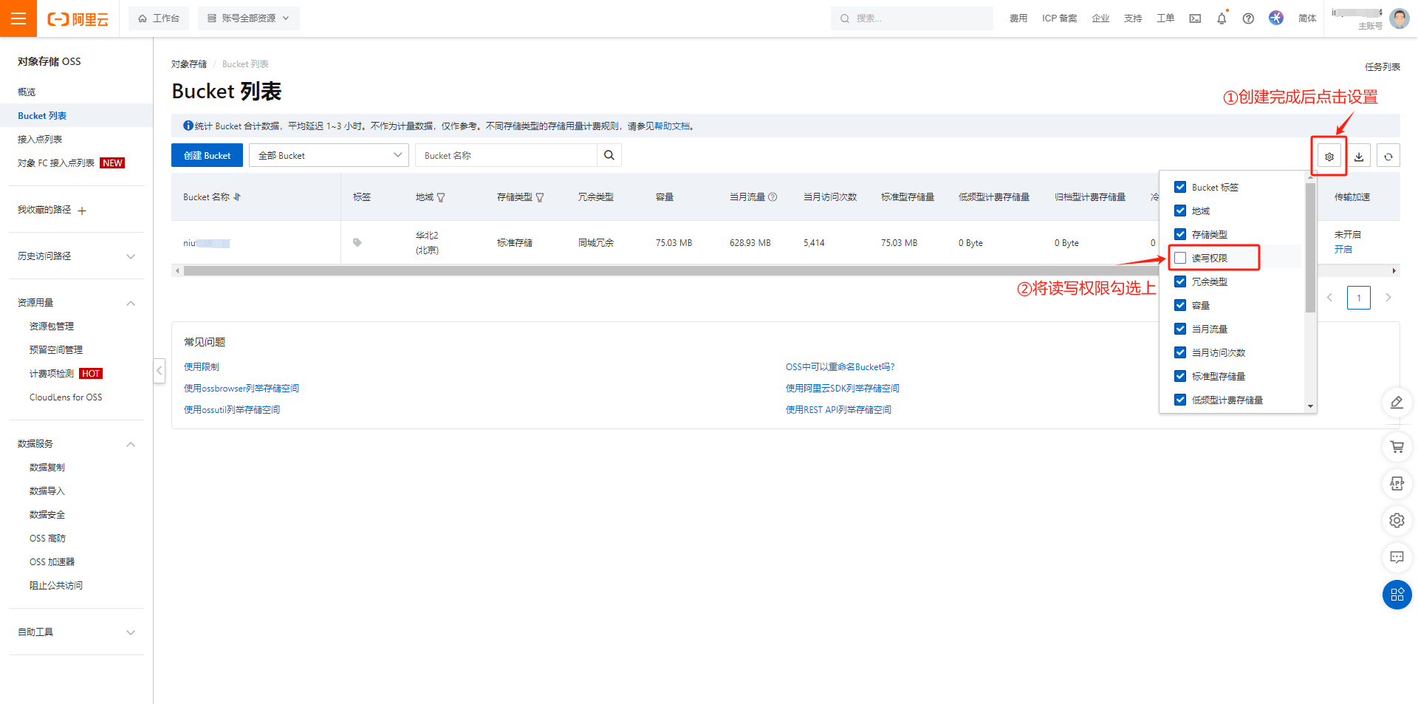Viewport: 1418px width, 704px height.
Task: Open the 全部 Bucket filter dropdown
Action: (329, 155)
